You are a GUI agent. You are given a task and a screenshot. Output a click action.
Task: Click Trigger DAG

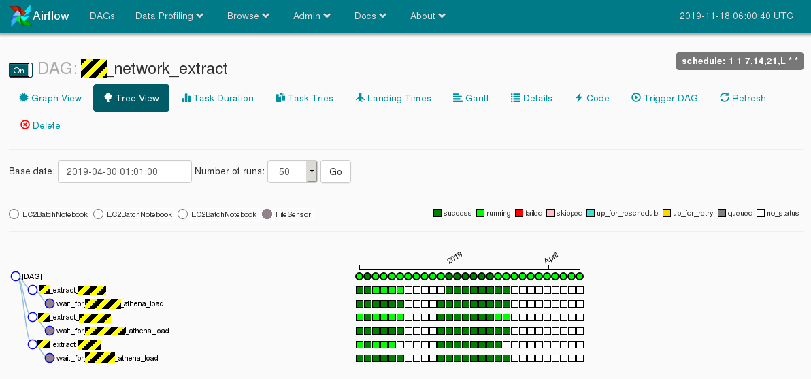pos(665,98)
